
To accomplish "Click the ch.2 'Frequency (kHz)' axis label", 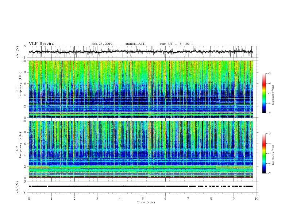I will 20,145.
